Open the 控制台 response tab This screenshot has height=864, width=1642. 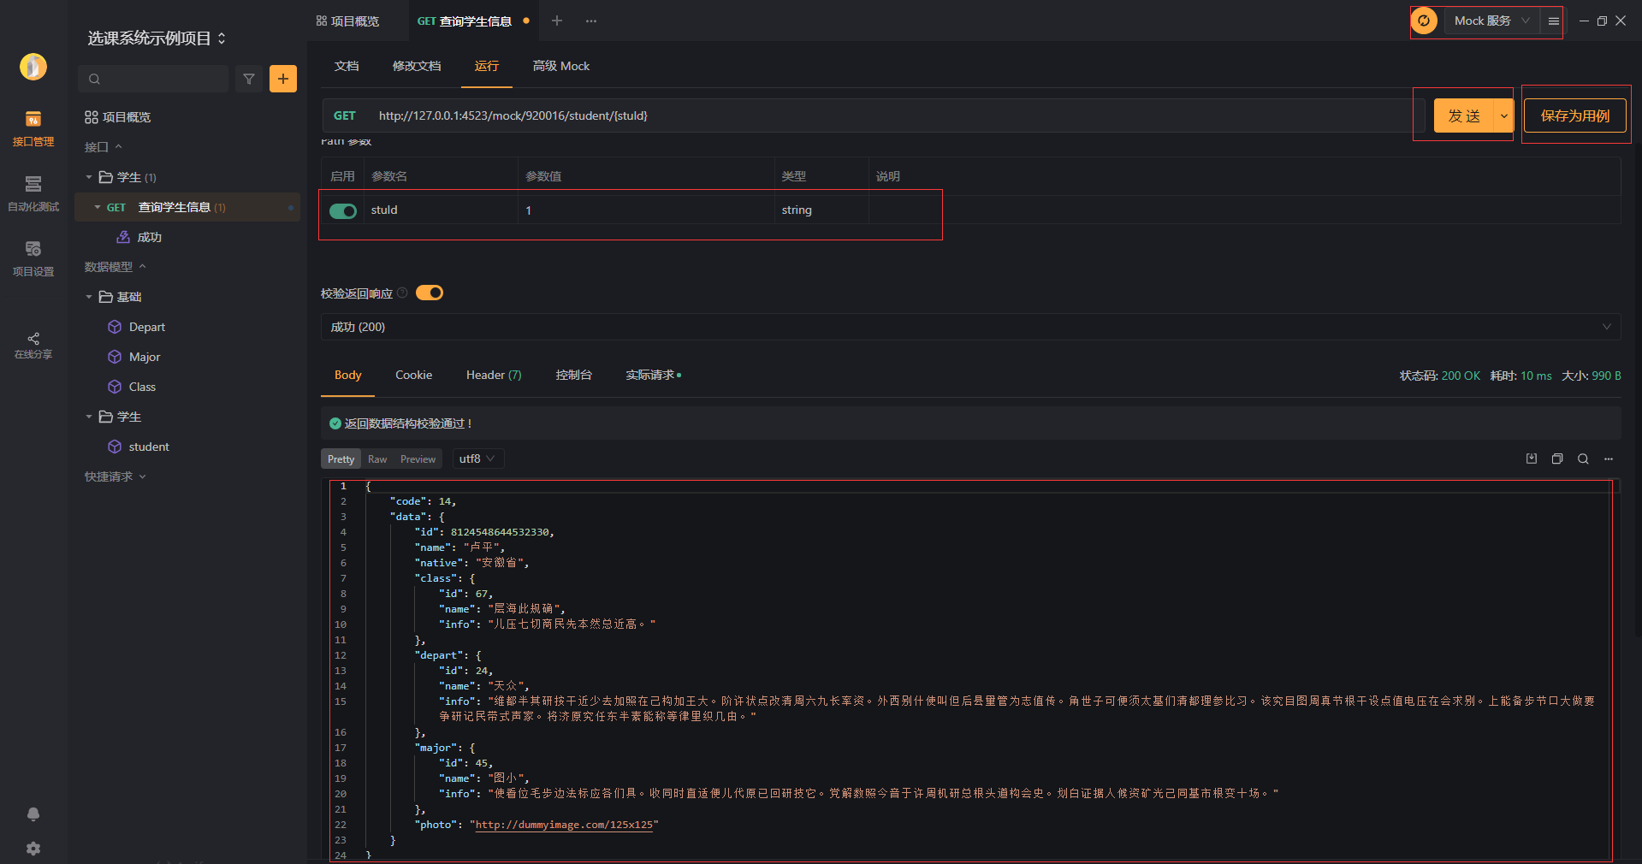(x=573, y=375)
